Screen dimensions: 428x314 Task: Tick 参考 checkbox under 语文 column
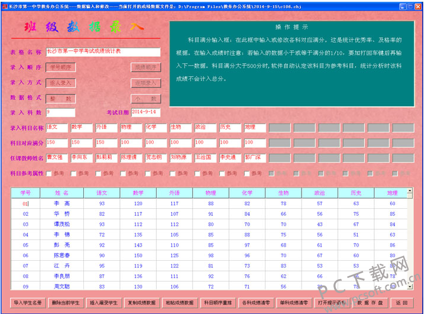(49, 173)
